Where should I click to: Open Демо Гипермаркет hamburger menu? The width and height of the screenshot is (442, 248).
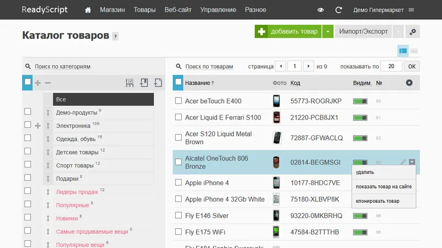click(411, 10)
